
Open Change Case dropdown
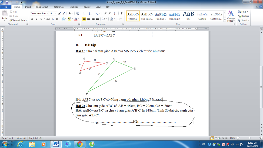tap(70, 13)
